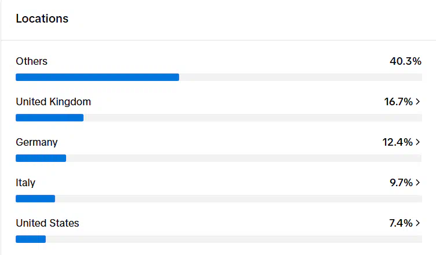
Task: Click the 12.4% Germany percentage
Action: coord(398,142)
